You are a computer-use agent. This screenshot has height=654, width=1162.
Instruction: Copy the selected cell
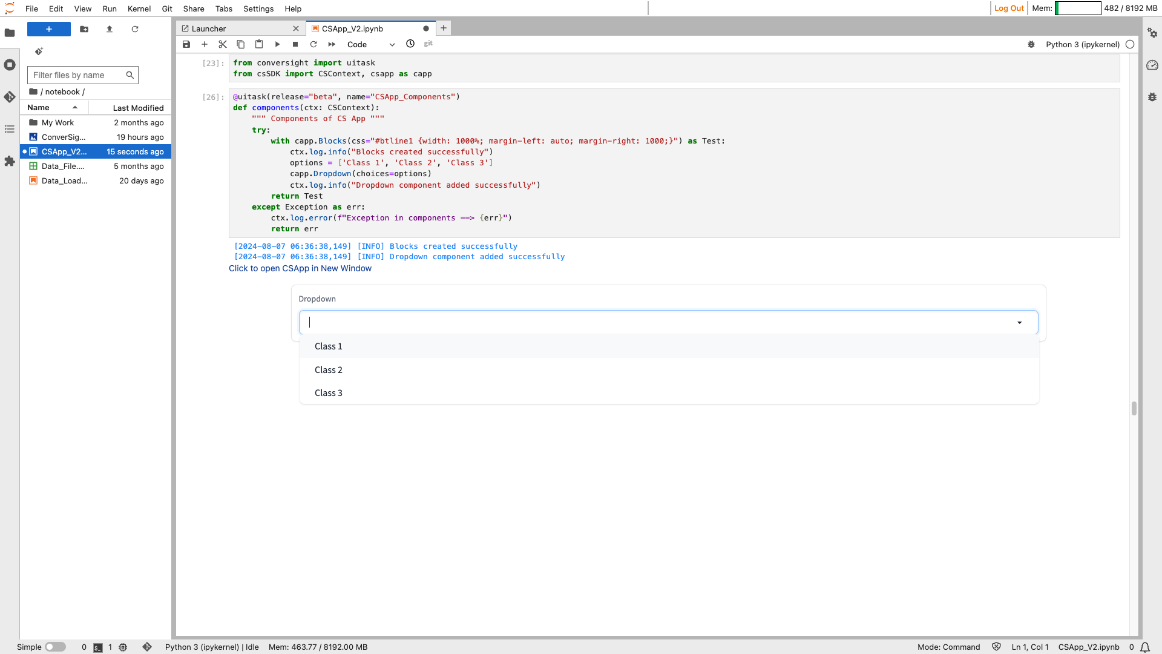tap(241, 44)
